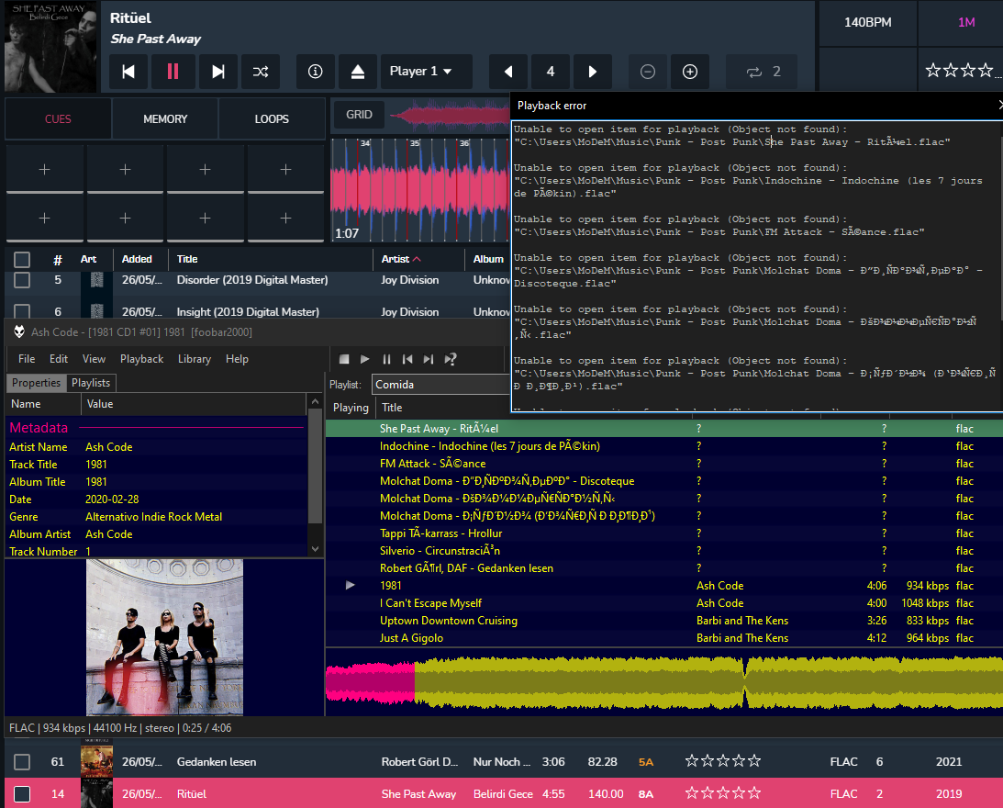Screen dimensions: 1003x808
Task: Seek in foobar2000 waveform seekbar
Action: tap(664, 684)
